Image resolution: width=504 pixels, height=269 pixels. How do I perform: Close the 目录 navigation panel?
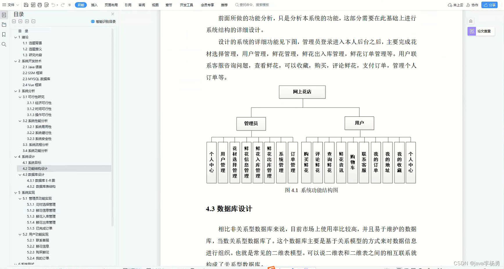pos(113,14)
